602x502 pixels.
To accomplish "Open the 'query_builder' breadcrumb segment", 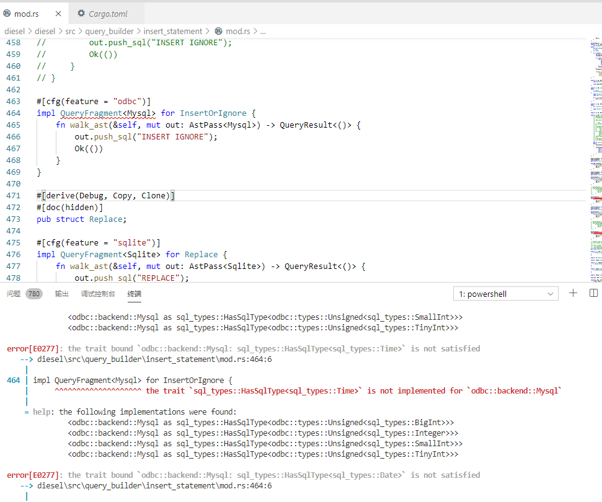I will click(109, 32).
